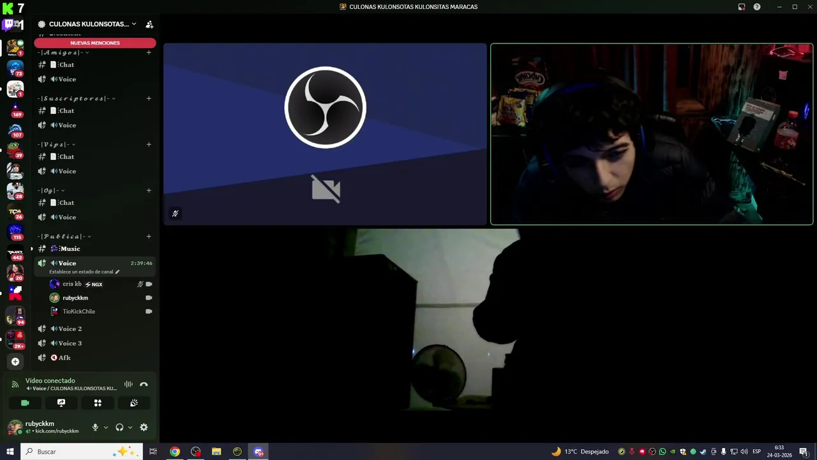Open direct messages Twitch-style icon
This screenshot has width=817, height=460.
(13, 26)
